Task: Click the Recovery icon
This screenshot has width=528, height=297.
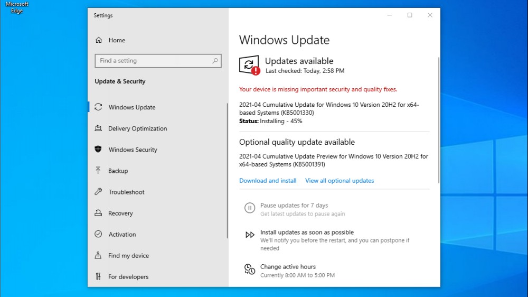Action: (98, 213)
